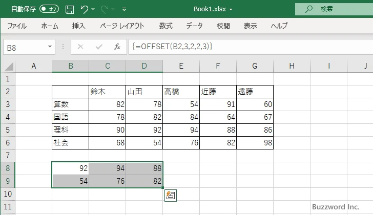Select row 7 header

[8, 156]
